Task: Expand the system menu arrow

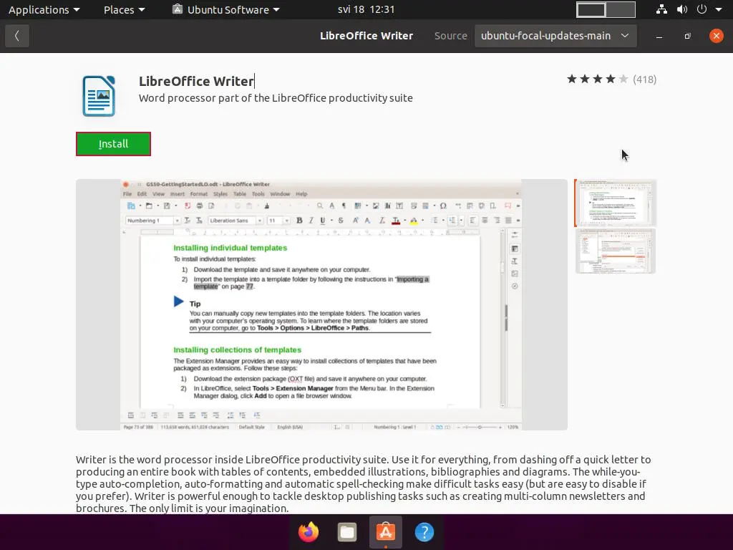Action: coord(719,9)
